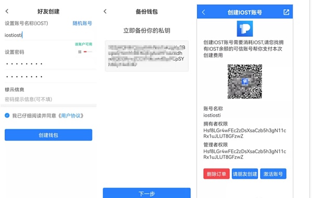This screenshot has width=312, height=198.
Task: Tap share icon in 创建IOST账号 header
Action: coord(286,12)
